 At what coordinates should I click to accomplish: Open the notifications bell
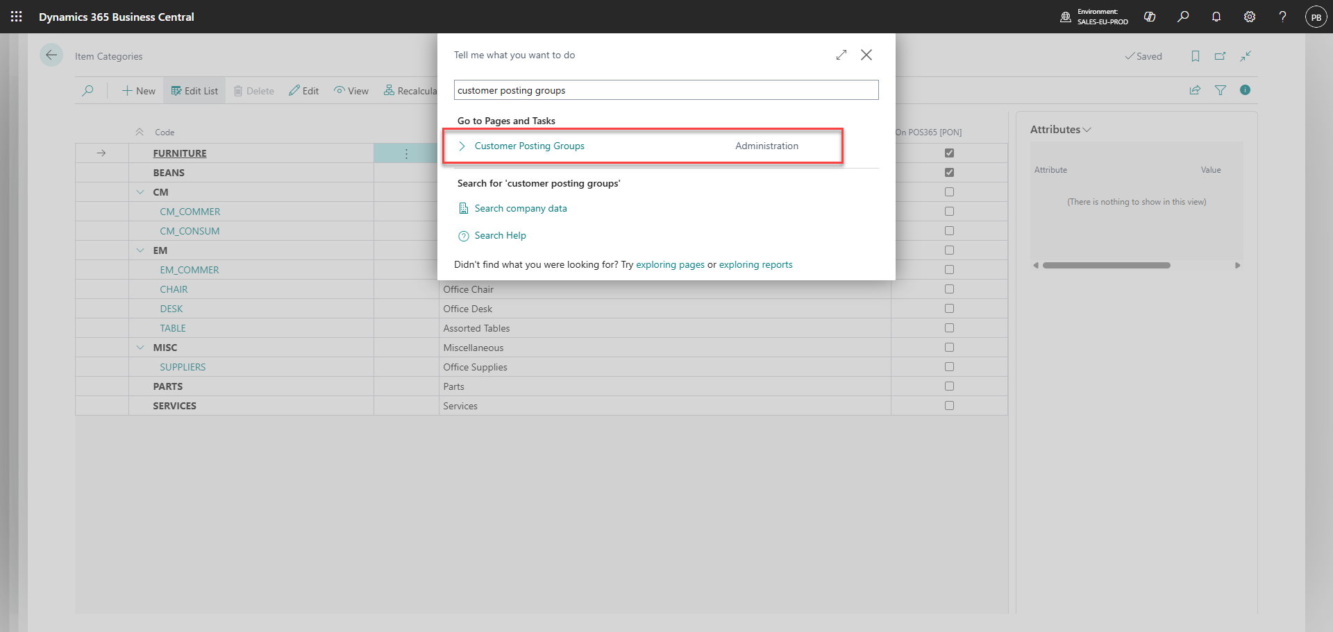tap(1216, 17)
